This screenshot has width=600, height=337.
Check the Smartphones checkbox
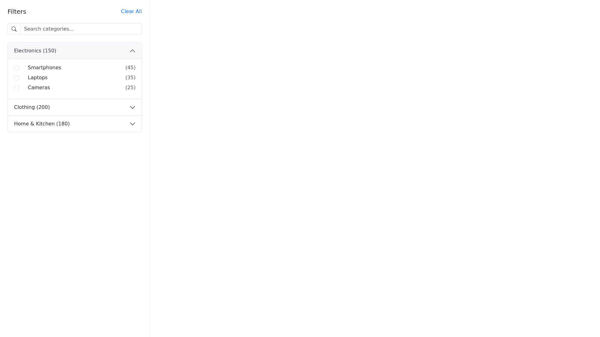click(17, 68)
